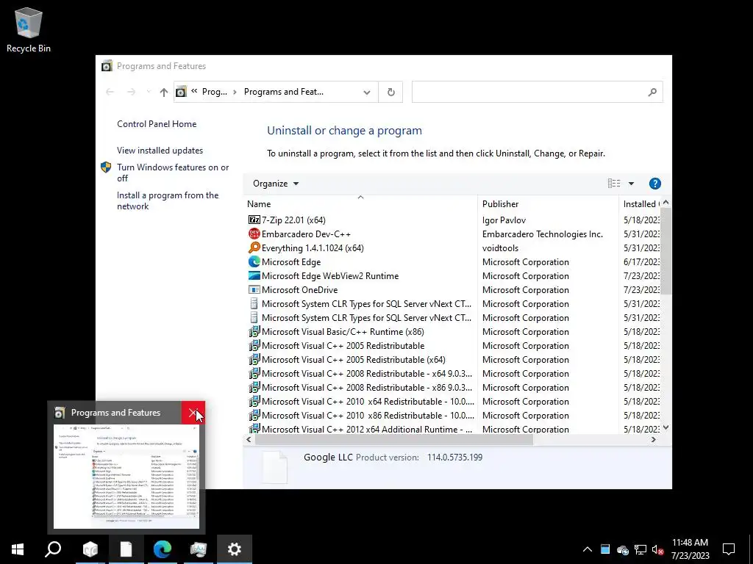
Task: Click the Microsoft Edge WebView2 Runtime icon
Action: (254, 276)
